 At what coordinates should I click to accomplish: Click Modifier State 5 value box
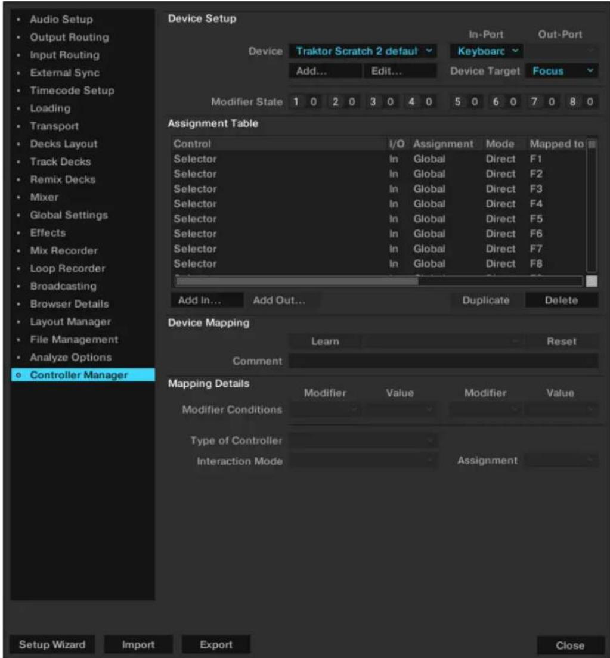(475, 101)
